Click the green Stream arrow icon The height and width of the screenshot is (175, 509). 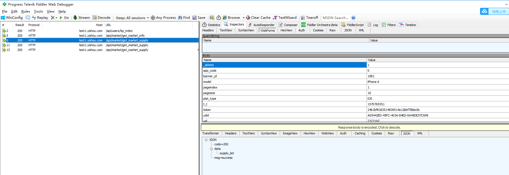75,18
